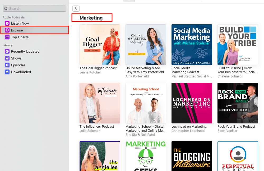Image resolution: width=264 pixels, height=171 pixels.
Task: Click the Build Your Tribe title
Action: [x=238, y=70]
